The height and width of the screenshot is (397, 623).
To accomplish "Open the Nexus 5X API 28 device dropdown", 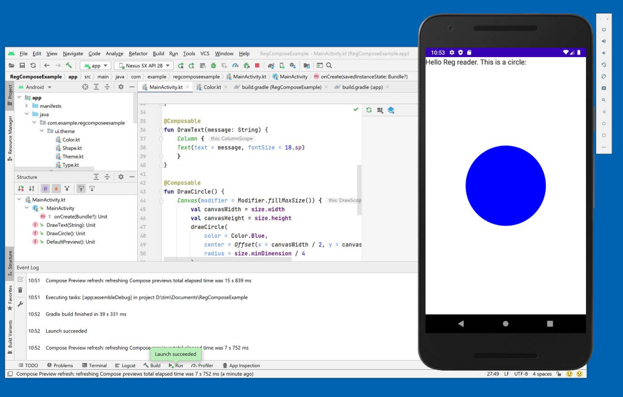I will coord(142,65).
